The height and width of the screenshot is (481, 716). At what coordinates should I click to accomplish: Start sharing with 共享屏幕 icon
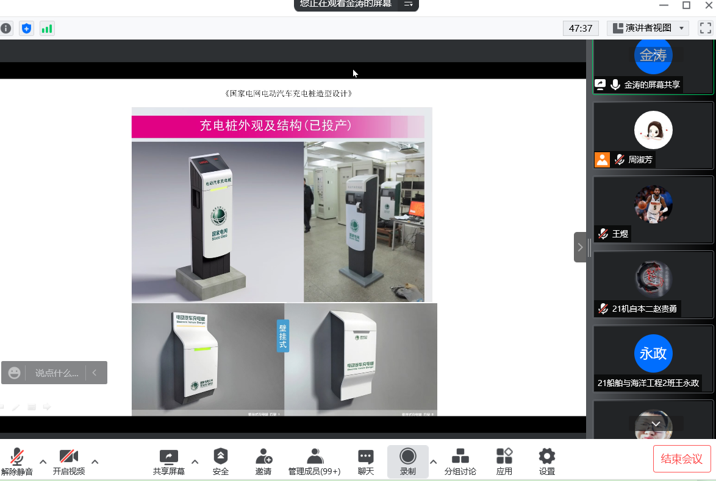click(x=168, y=457)
